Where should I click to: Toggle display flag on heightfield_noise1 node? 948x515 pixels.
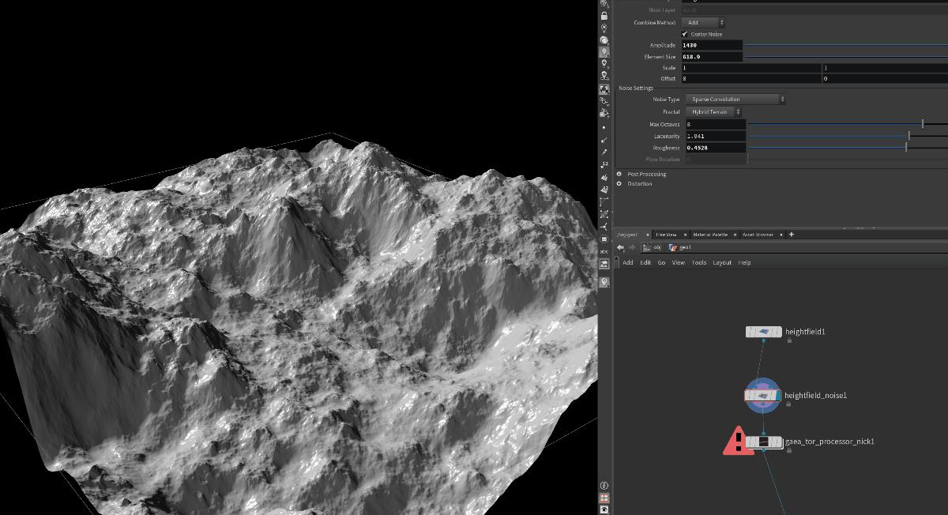click(777, 395)
